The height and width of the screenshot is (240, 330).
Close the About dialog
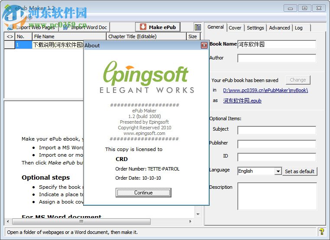click(204, 45)
